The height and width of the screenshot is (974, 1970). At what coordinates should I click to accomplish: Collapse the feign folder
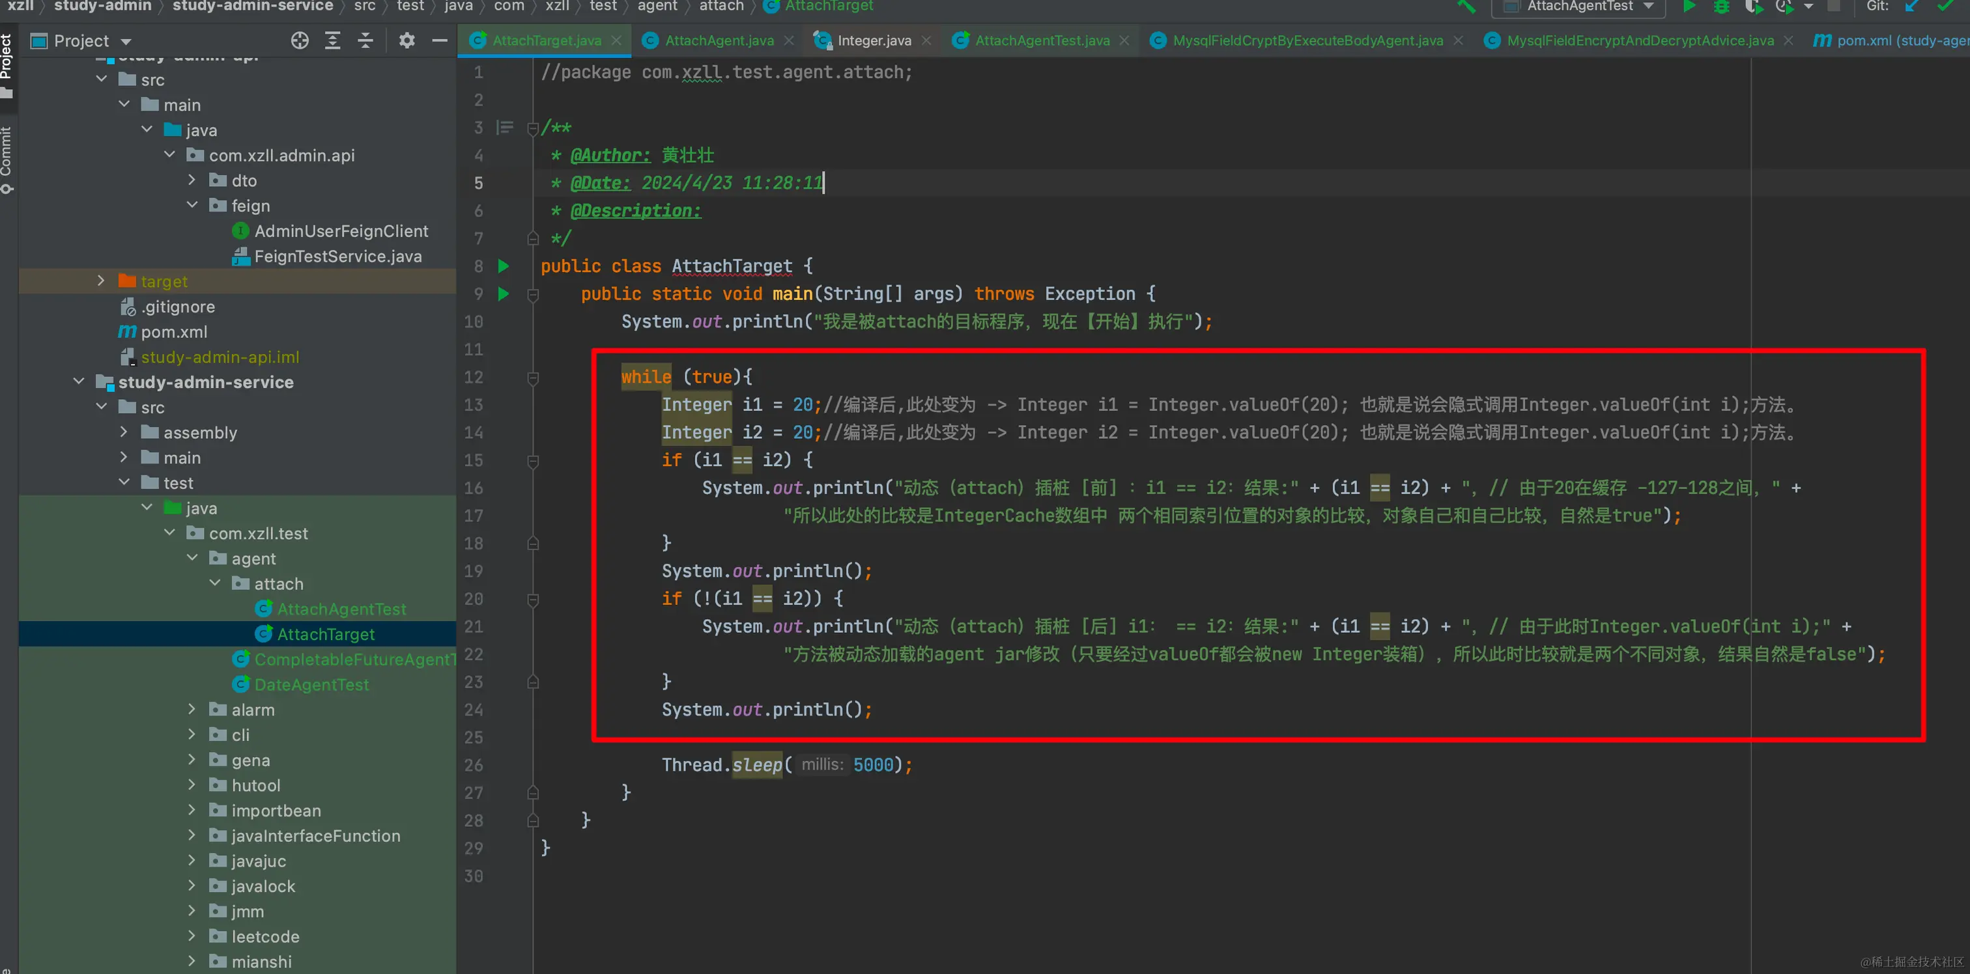click(192, 205)
